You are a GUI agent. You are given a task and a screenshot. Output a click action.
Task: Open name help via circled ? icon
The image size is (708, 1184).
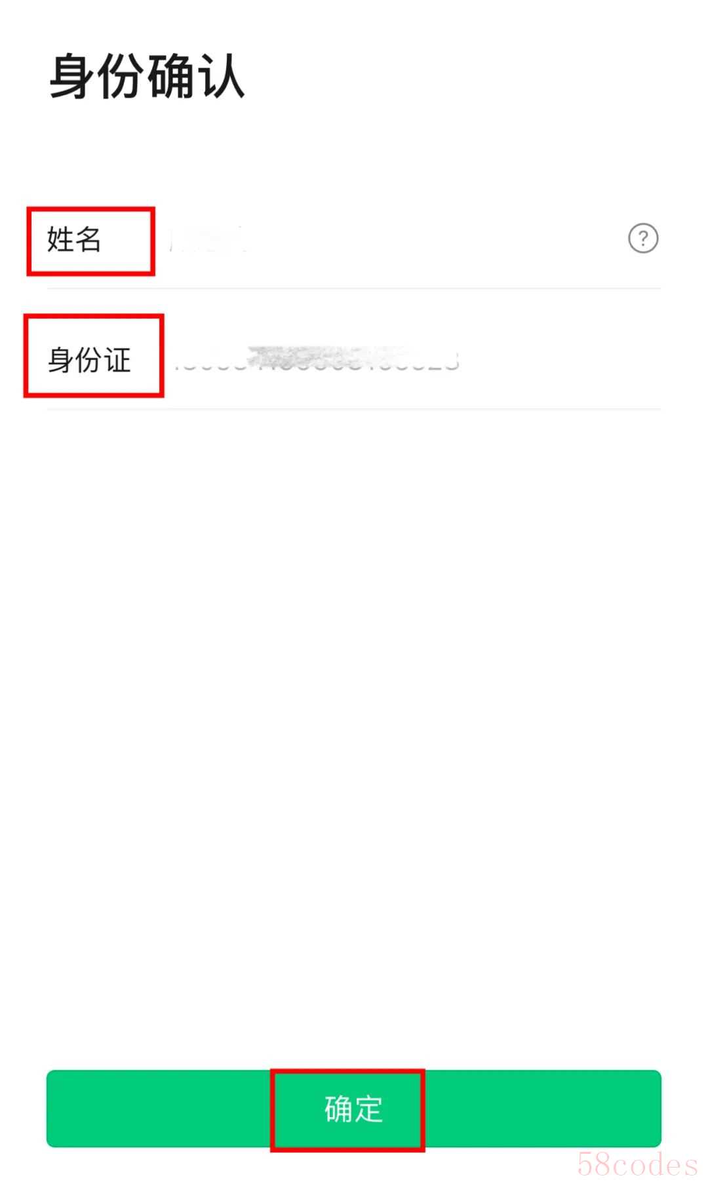(x=643, y=239)
